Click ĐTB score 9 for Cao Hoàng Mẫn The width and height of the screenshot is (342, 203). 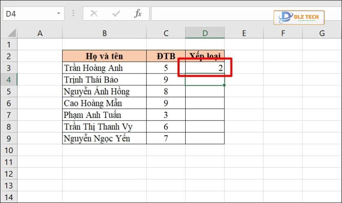(x=166, y=103)
